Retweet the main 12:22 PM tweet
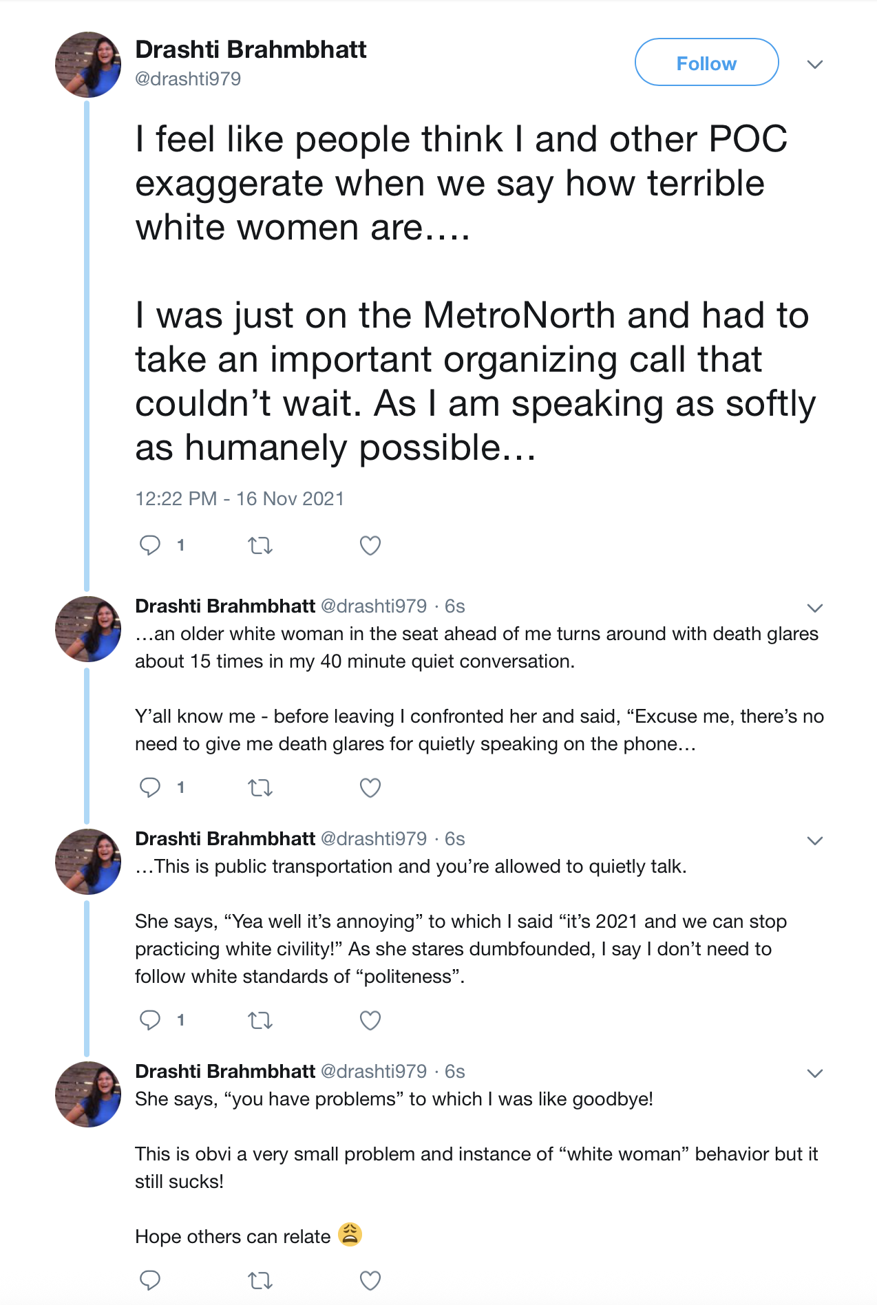This screenshot has width=877, height=1305. pos(260,546)
